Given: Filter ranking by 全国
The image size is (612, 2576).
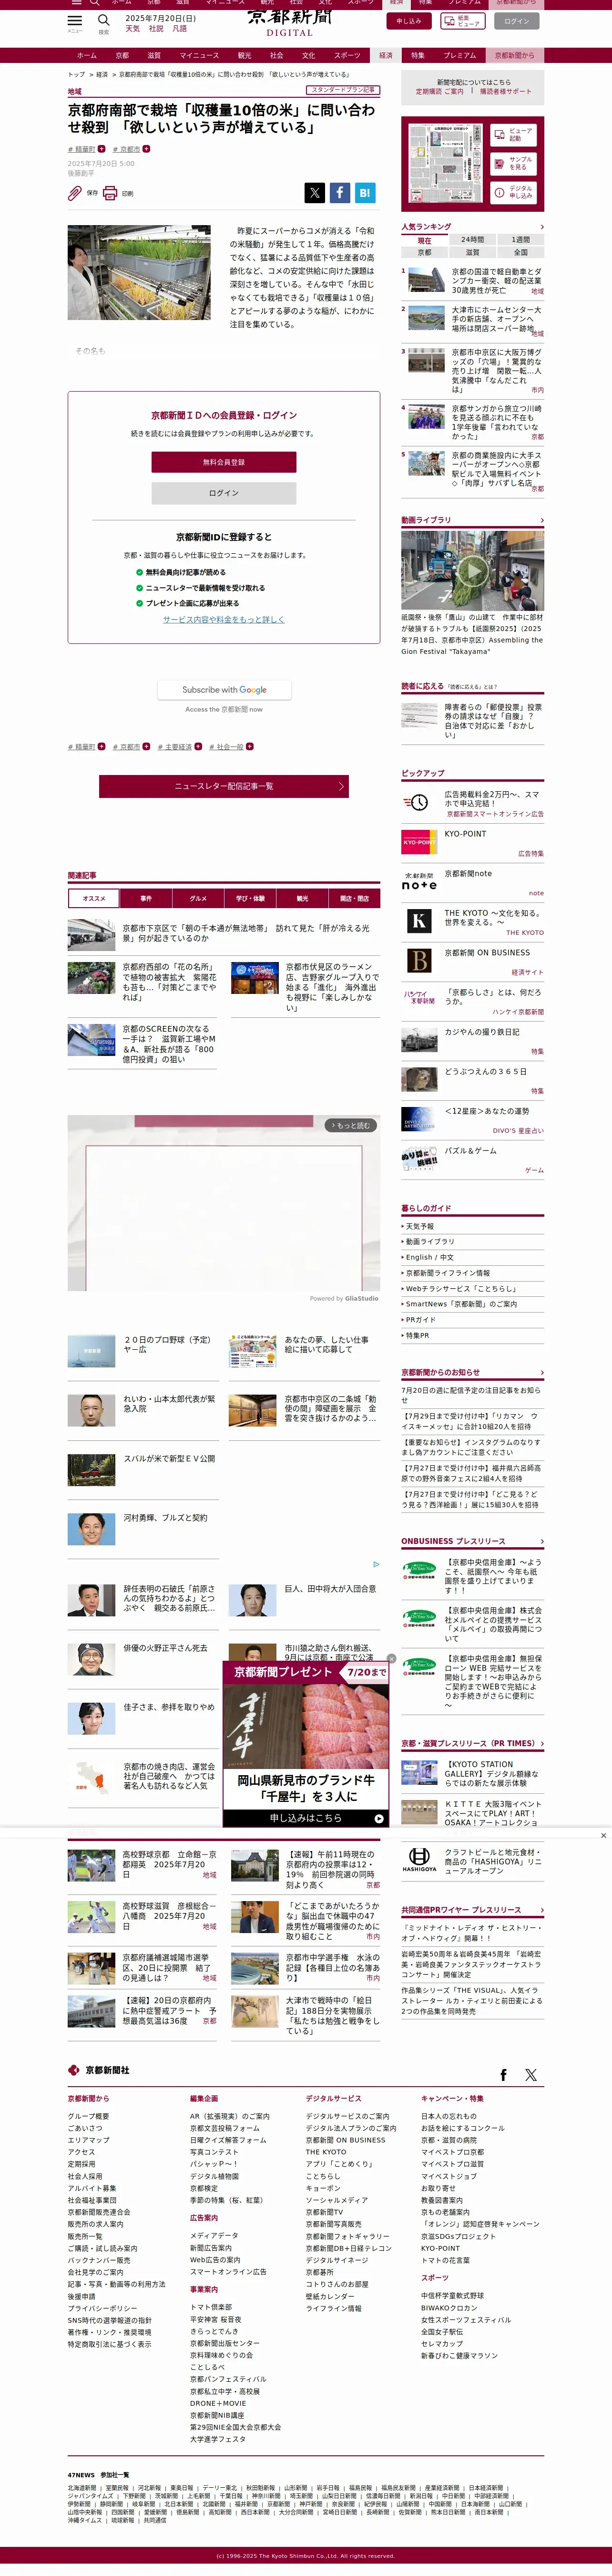Looking at the screenshot, I should point(521,252).
